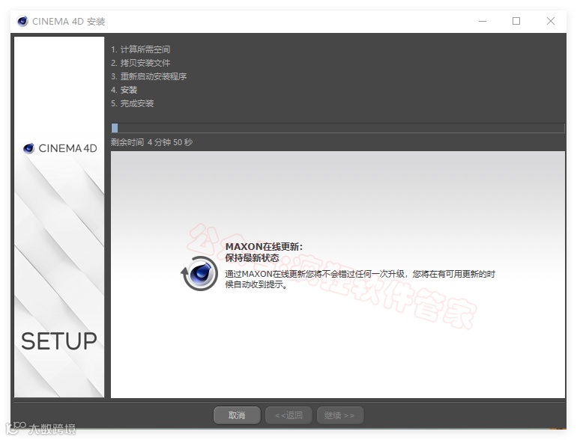
Task: Click the online update description paragraph
Action: click(x=360, y=279)
